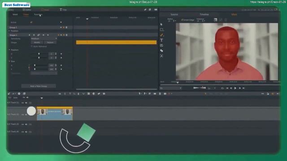Toggle keyframe diamond for Size X

point(61,65)
